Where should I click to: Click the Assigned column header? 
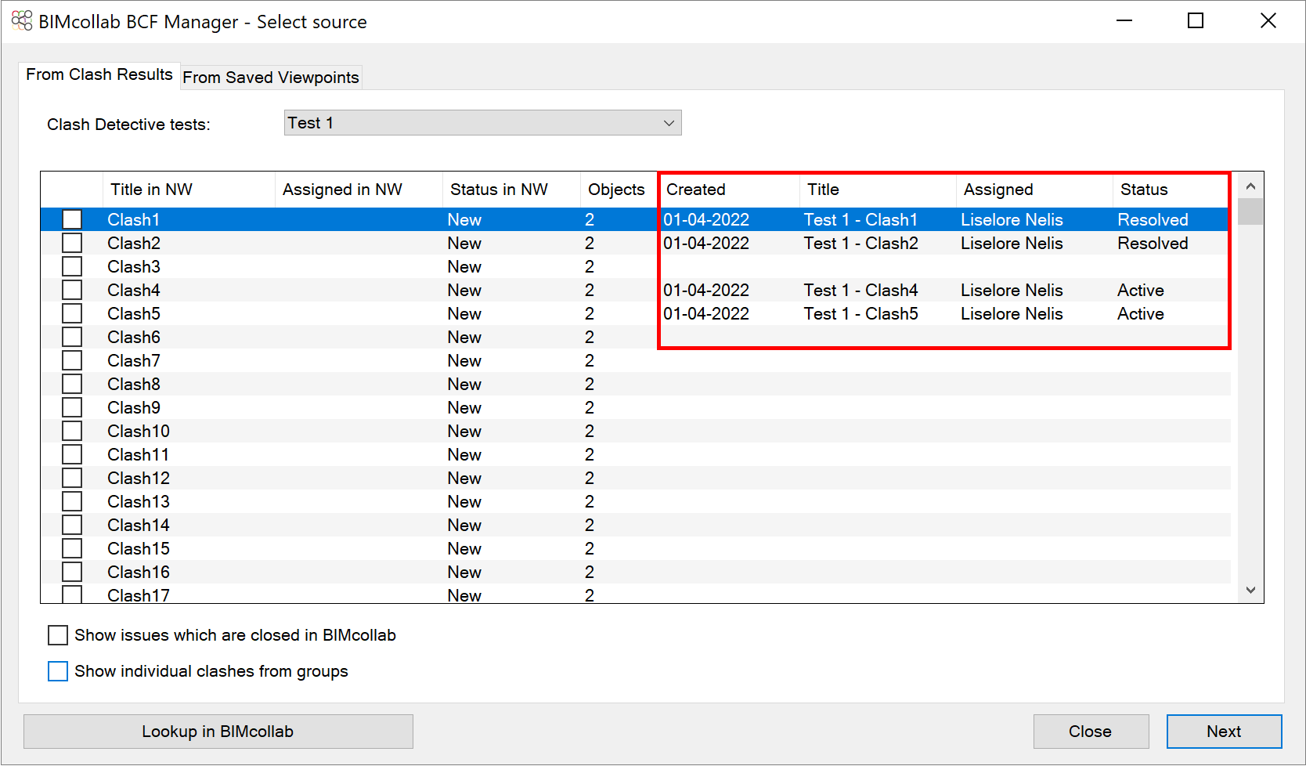point(1034,190)
